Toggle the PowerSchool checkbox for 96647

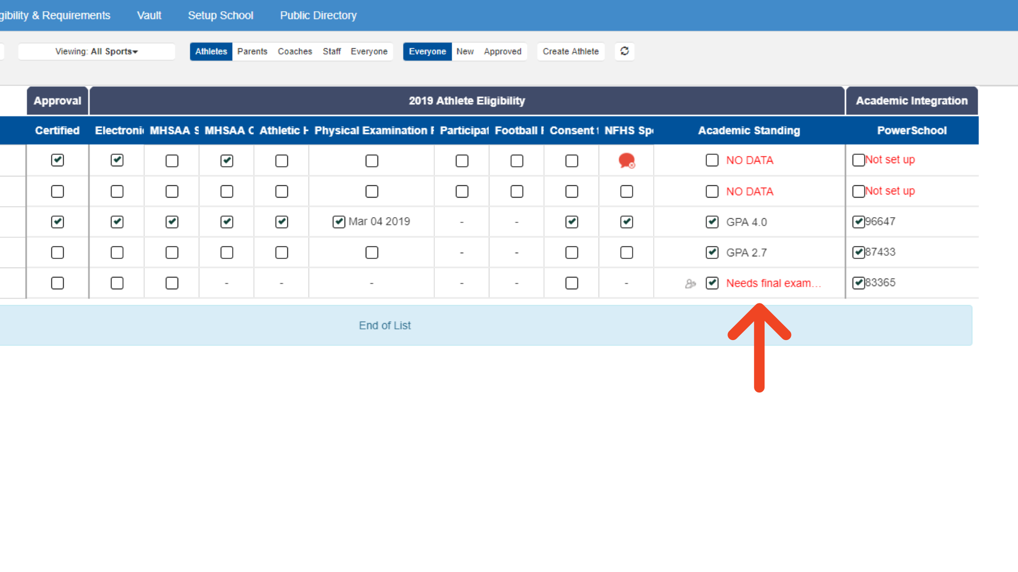[858, 222]
